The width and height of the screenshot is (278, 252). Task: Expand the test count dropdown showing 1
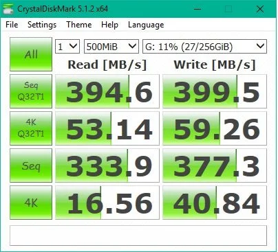[x=67, y=47]
